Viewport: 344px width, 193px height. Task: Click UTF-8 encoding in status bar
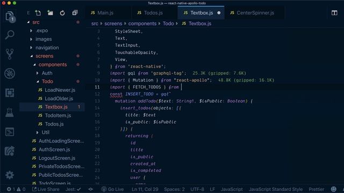197,189
